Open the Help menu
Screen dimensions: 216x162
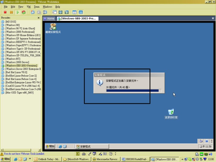pyautogui.click(x=58, y=7)
